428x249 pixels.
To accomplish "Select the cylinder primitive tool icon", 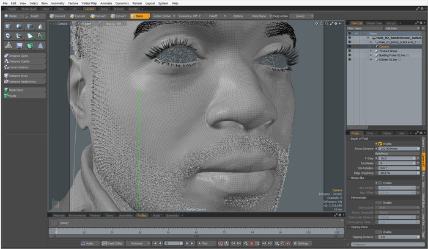I will coord(30,26).
